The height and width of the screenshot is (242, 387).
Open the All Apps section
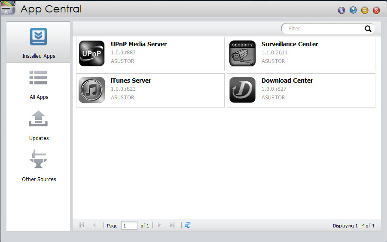[39, 84]
